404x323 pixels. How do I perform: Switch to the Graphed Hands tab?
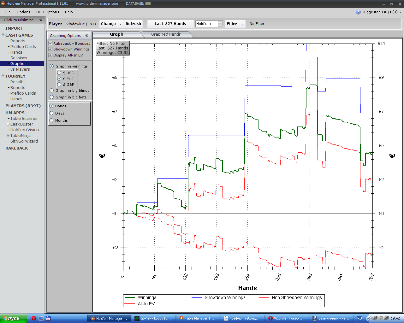tap(166, 34)
